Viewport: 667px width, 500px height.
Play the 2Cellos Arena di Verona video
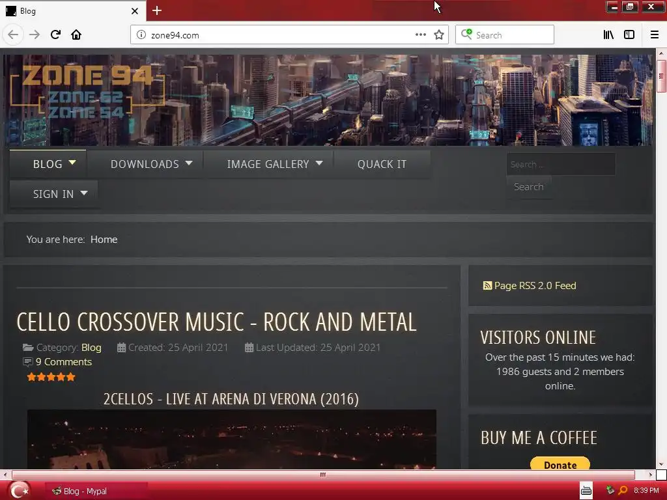(x=232, y=439)
